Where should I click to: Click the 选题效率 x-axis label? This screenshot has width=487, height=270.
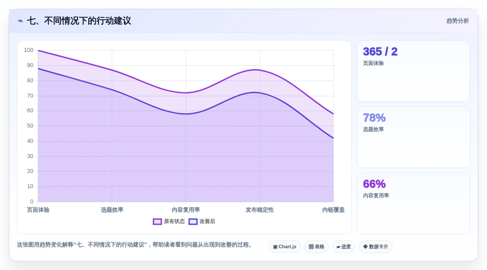[112, 210]
